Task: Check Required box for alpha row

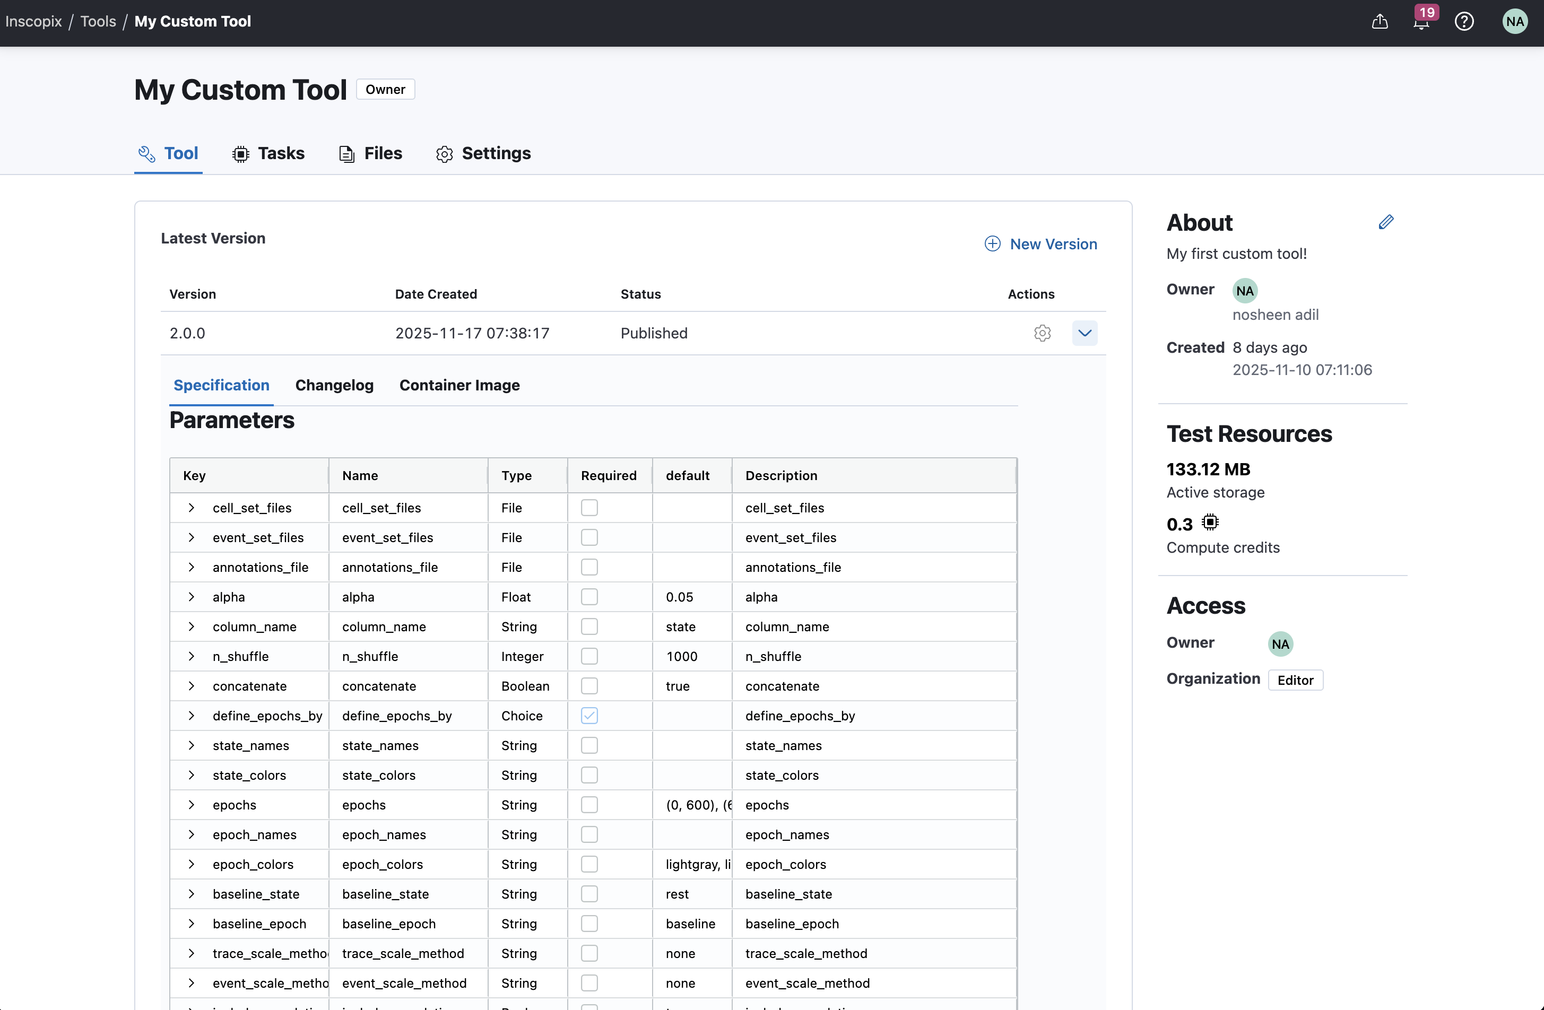Action: [x=589, y=597]
